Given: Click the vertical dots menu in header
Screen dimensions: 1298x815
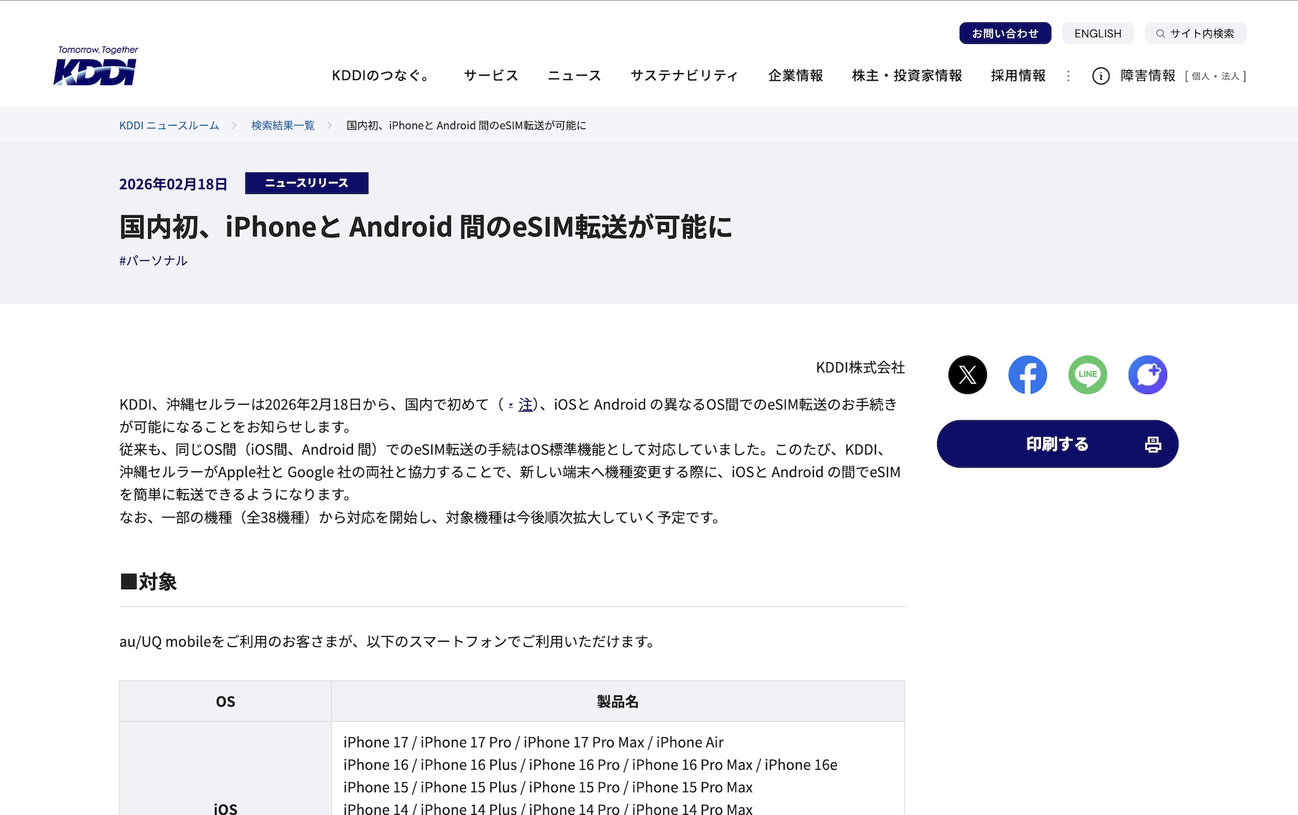Looking at the screenshot, I should coord(1068,76).
